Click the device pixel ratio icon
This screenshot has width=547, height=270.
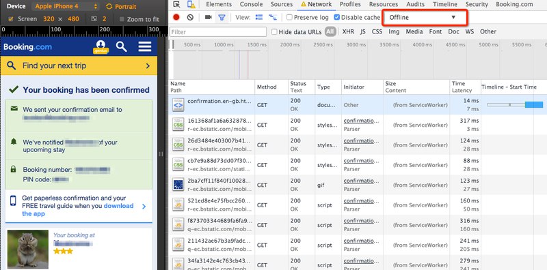94,19
